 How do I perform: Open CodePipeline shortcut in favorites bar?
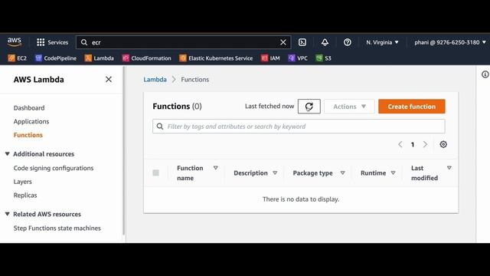[x=56, y=58]
